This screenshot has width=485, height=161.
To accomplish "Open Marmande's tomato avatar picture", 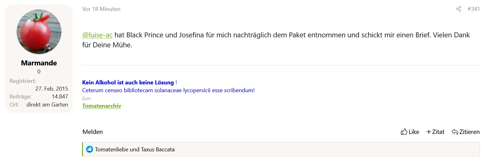I will pyautogui.click(x=39, y=32).
